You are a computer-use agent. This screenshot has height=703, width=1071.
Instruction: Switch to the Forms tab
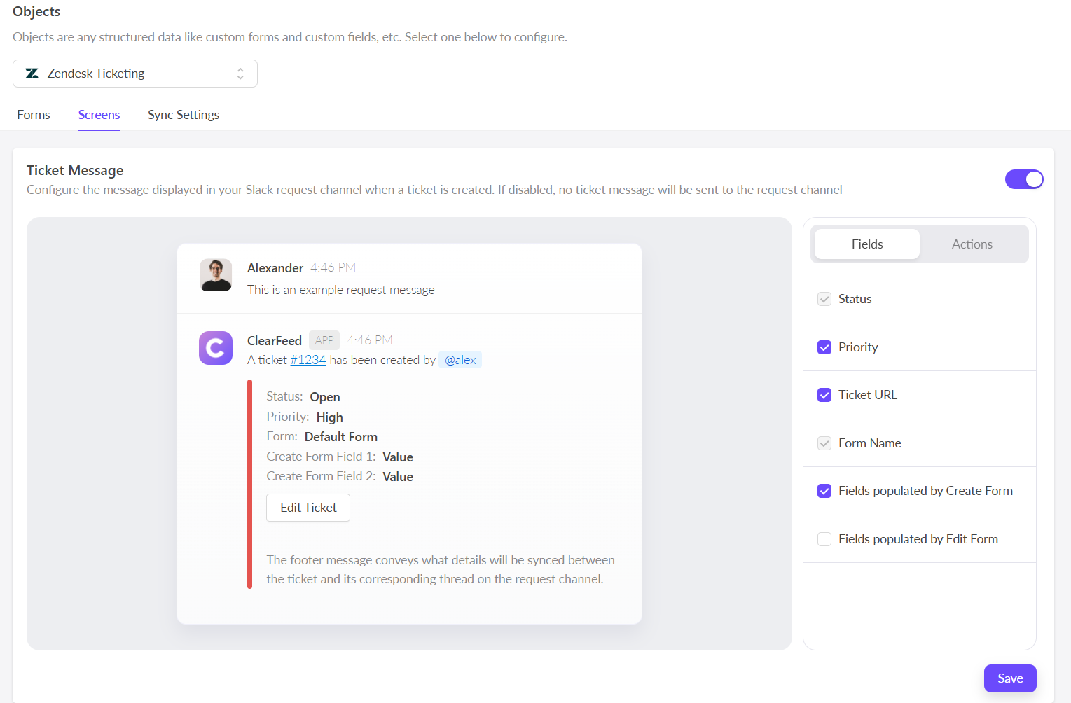pos(34,115)
